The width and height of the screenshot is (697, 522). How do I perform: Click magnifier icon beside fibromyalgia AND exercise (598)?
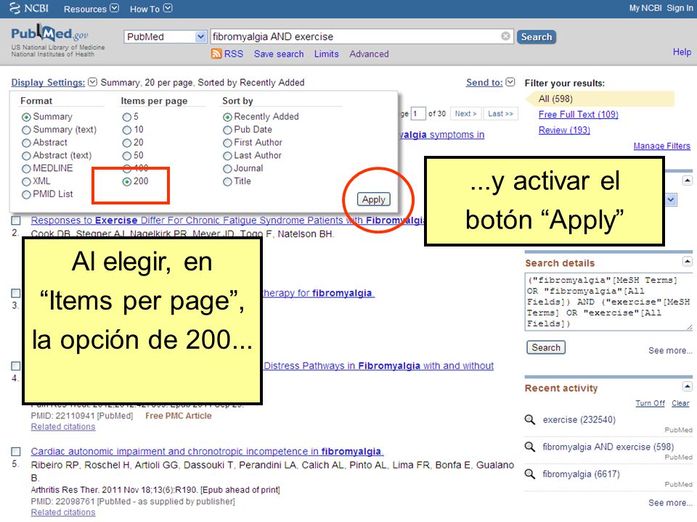click(x=529, y=447)
